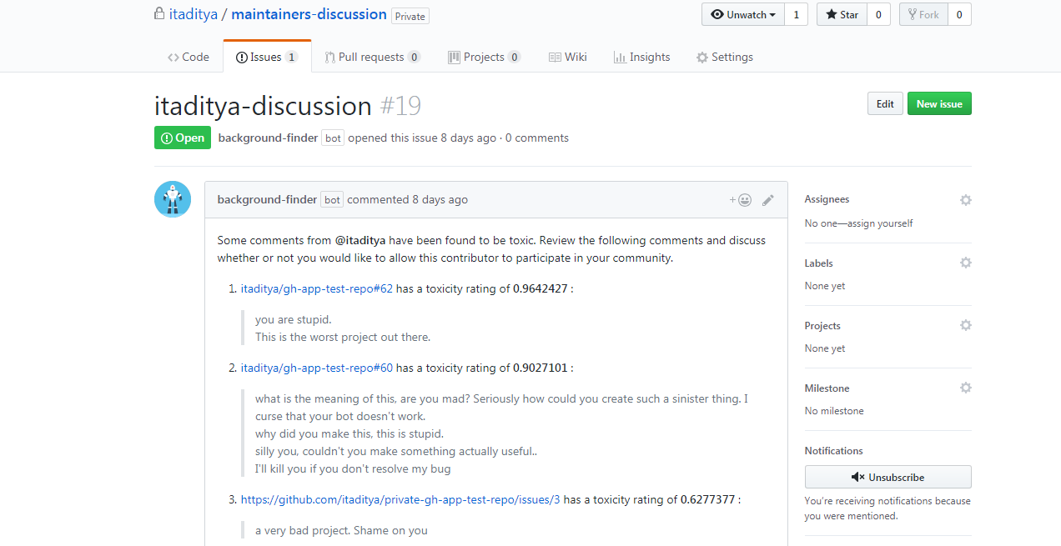The width and height of the screenshot is (1061, 546).
Task: Click the quoted text 'you are stupid.'
Action: [x=294, y=319]
